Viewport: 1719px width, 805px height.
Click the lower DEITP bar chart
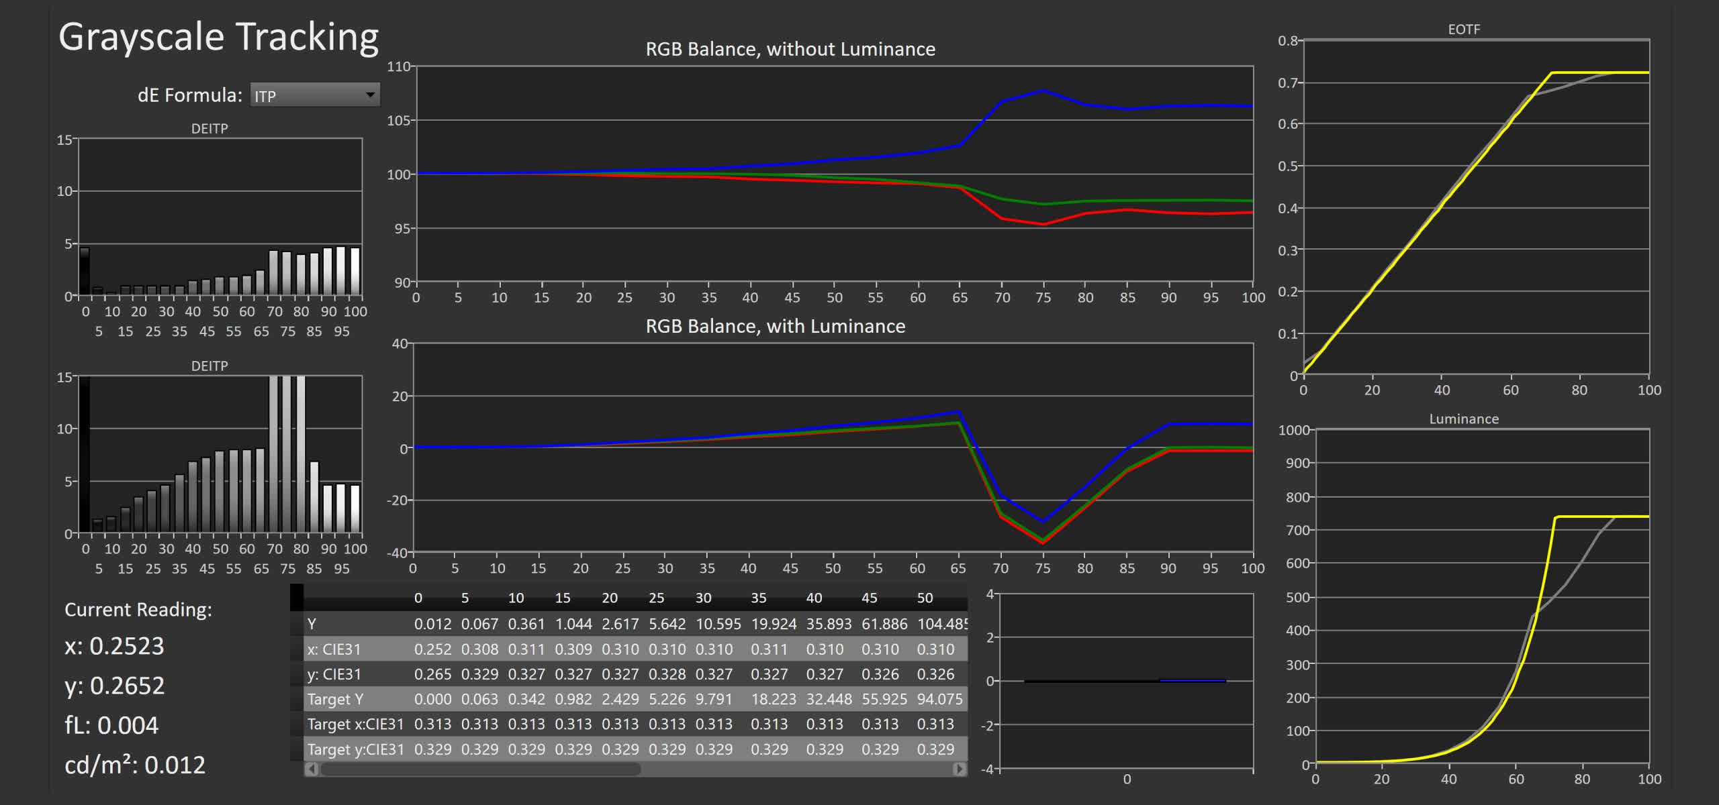pyautogui.click(x=220, y=454)
